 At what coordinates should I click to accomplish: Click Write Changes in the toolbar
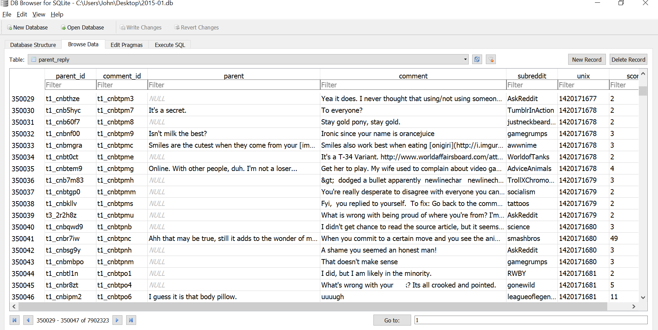click(x=141, y=27)
